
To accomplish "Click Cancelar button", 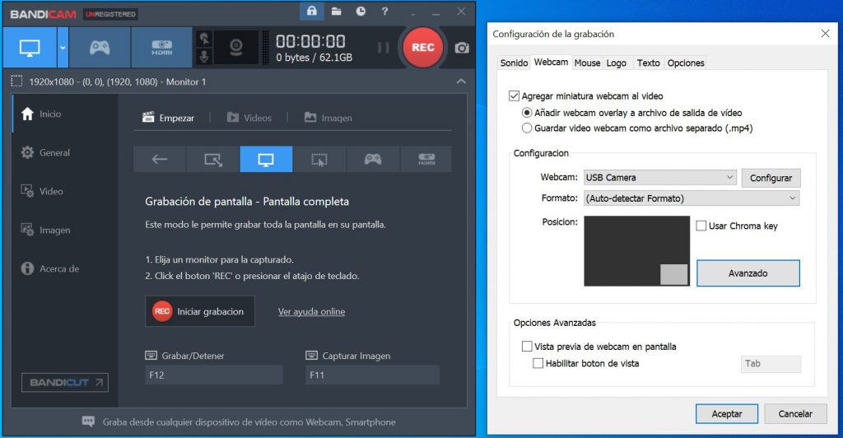I will pyautogui.click(x=795, y=414).
